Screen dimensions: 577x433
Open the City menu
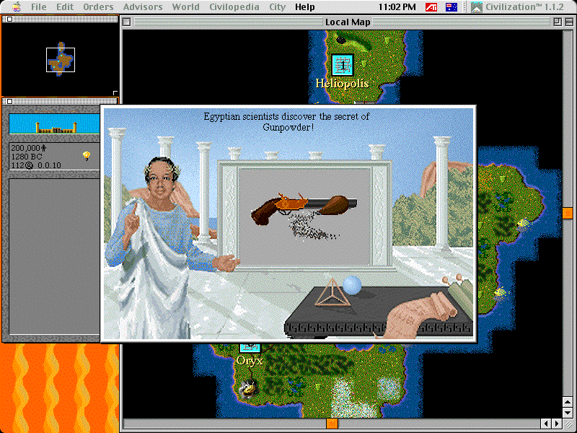pos(277,6)
